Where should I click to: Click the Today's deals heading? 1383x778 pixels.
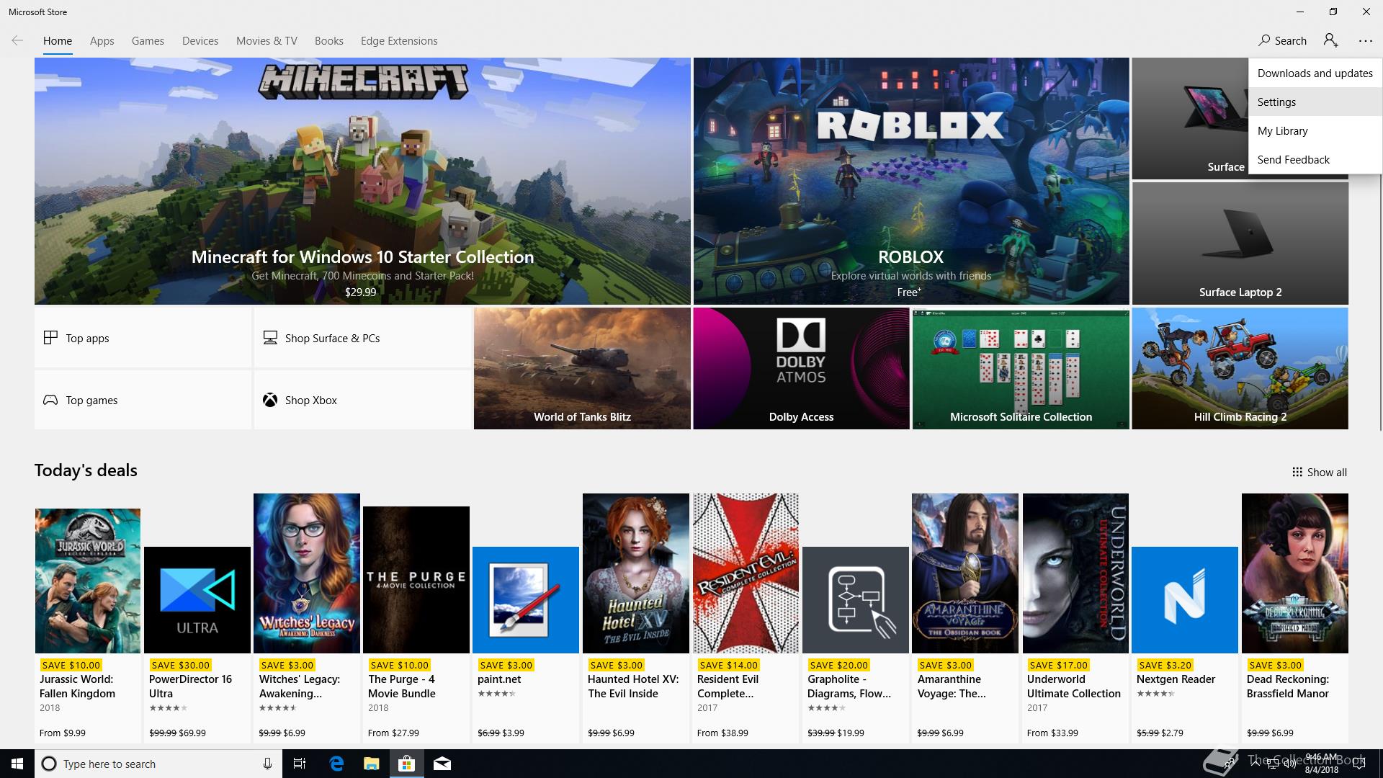coord(86,470)
